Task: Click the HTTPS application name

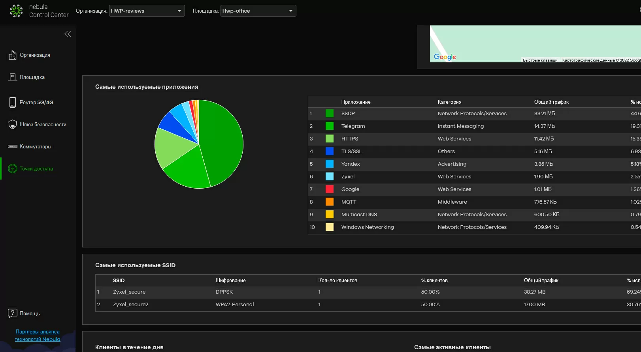Action: [x=350, y=139]
